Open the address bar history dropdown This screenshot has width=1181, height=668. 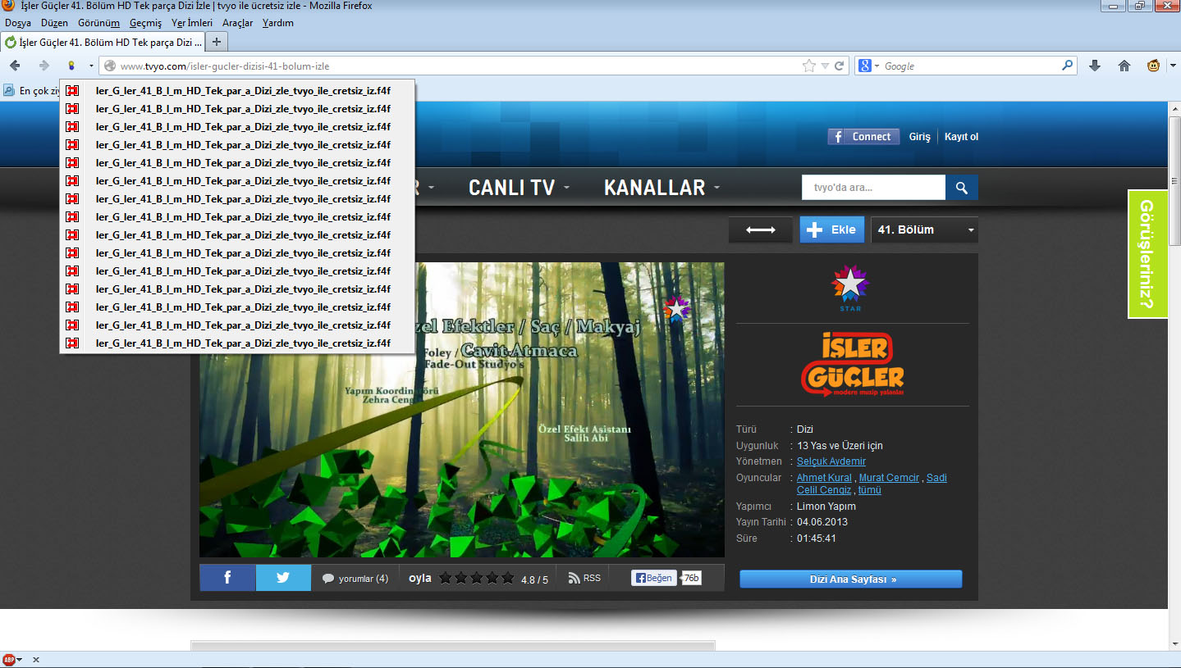click(x=825, y=66)
